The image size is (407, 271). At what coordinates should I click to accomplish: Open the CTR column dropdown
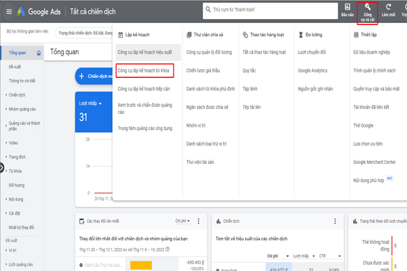pos(330,256)
